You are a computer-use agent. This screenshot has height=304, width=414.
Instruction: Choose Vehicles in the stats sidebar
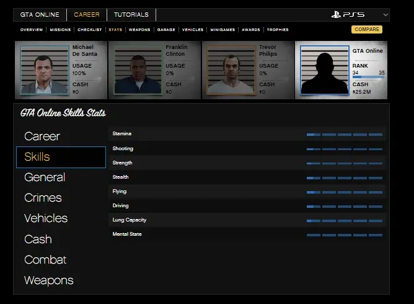coord(46,218)
